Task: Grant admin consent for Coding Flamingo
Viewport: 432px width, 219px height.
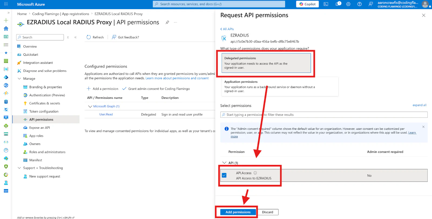Action: 156,89
